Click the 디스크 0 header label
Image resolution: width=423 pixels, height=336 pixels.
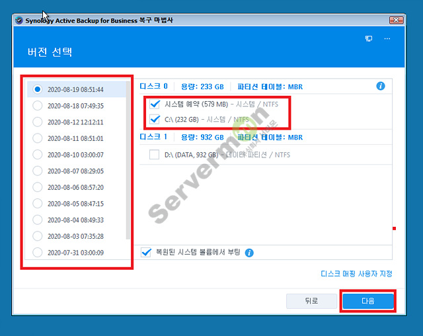tap(153, 87)
